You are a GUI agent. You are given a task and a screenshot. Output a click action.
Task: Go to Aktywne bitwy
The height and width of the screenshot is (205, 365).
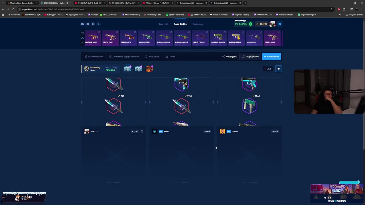click(94, 56)
